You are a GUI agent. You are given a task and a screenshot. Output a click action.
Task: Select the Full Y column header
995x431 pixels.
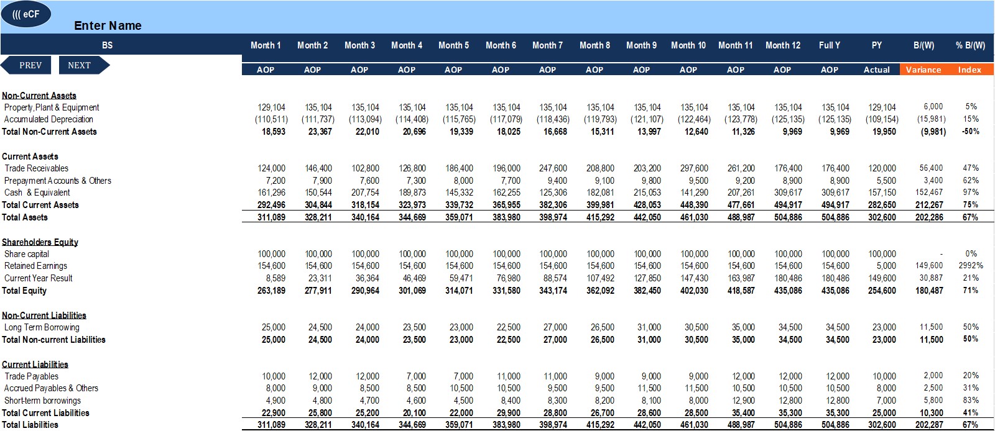(830, 45)
